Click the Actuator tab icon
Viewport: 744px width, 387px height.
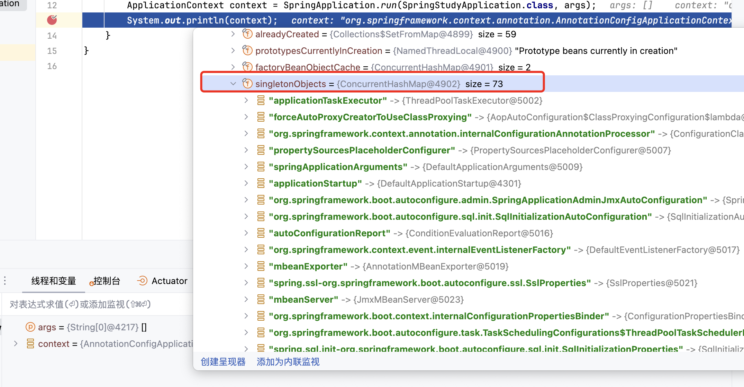coord(142,281)
